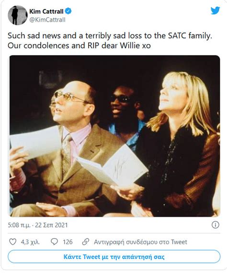Click 'RIP dear Willie xo' text line
Screen dimensions: 227x273
pos(119,46)
